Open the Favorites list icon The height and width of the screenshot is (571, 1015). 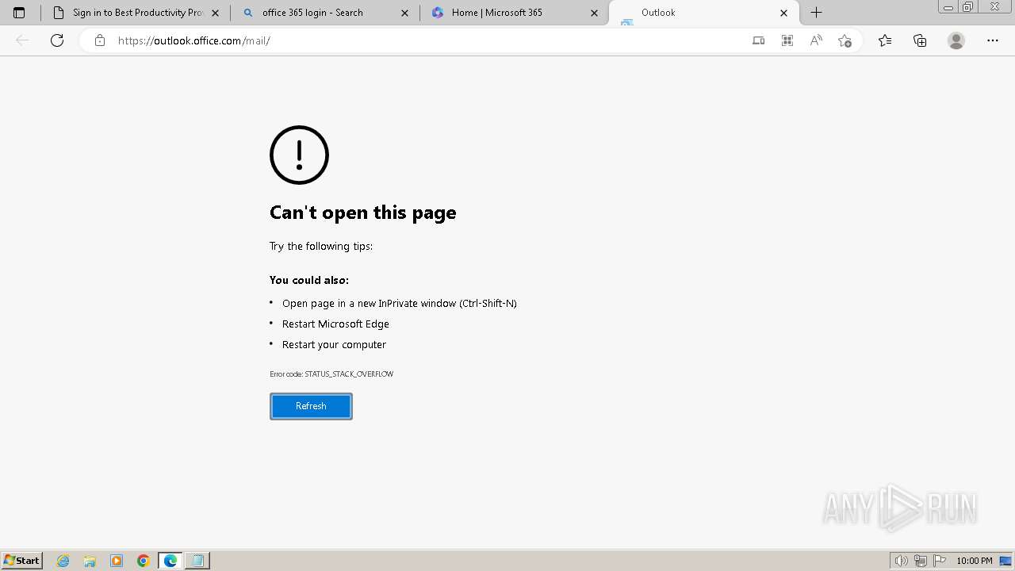click(885, 40)
